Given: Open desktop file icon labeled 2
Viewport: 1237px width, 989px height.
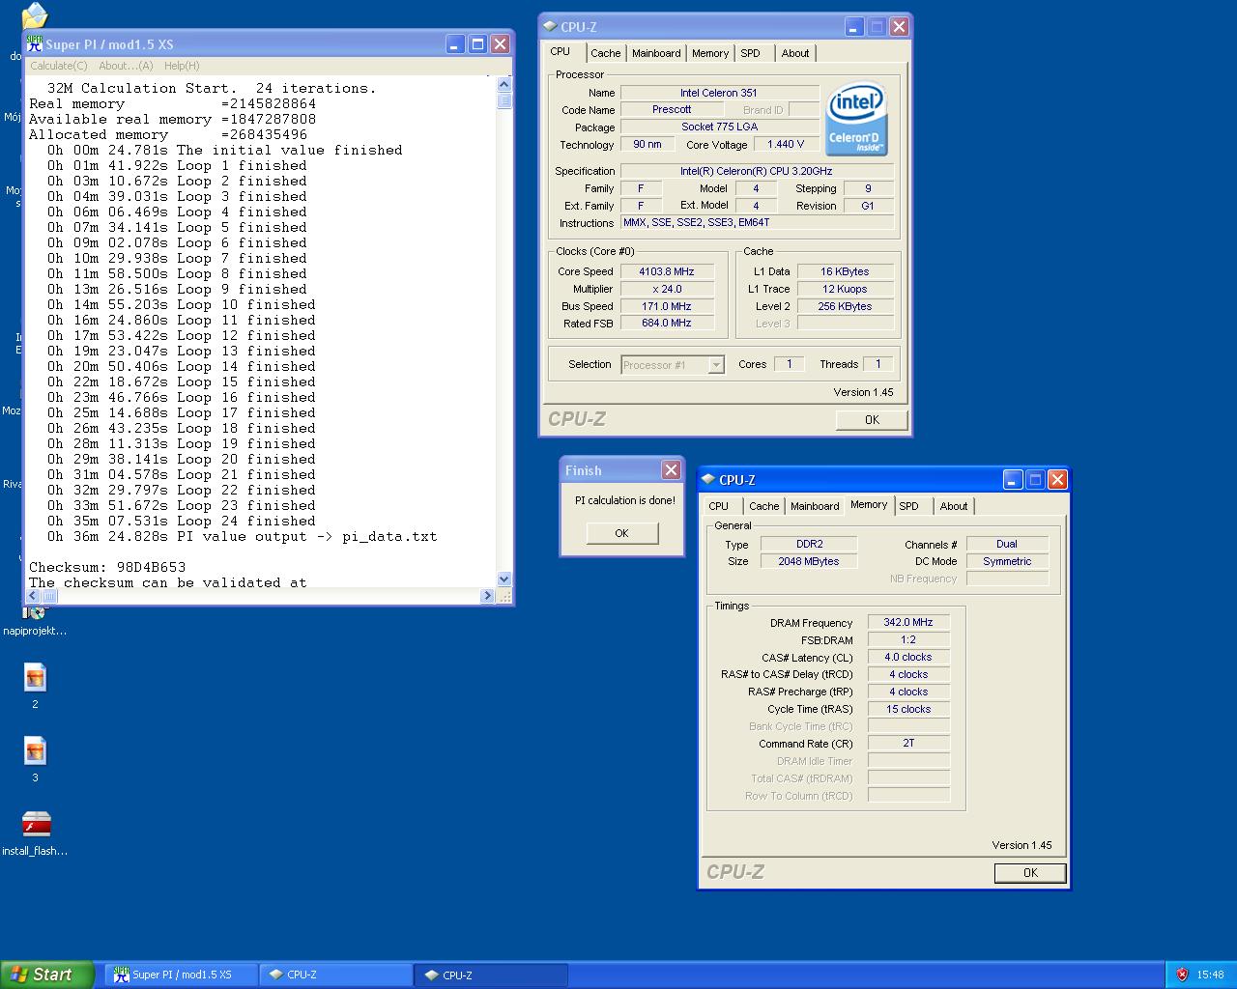Looking at the screenshot, I should pyautogui.click(x=35, y=678).
